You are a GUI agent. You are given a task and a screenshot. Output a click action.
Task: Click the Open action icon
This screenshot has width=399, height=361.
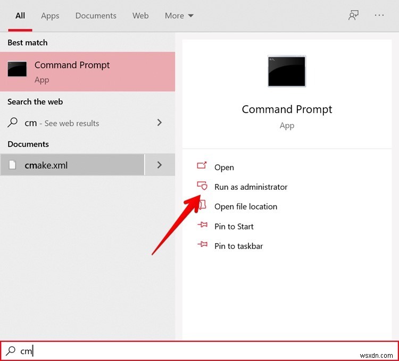click(x=202, y=165)
